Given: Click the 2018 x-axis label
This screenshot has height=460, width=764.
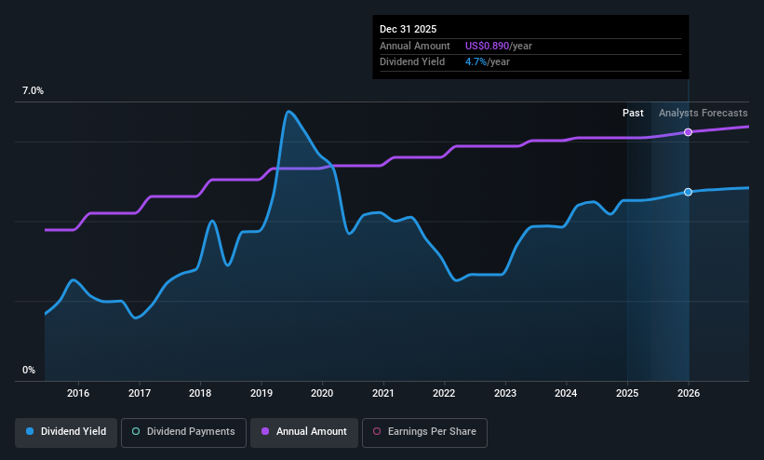Looking at the screenshot, I should coord(200,393).
